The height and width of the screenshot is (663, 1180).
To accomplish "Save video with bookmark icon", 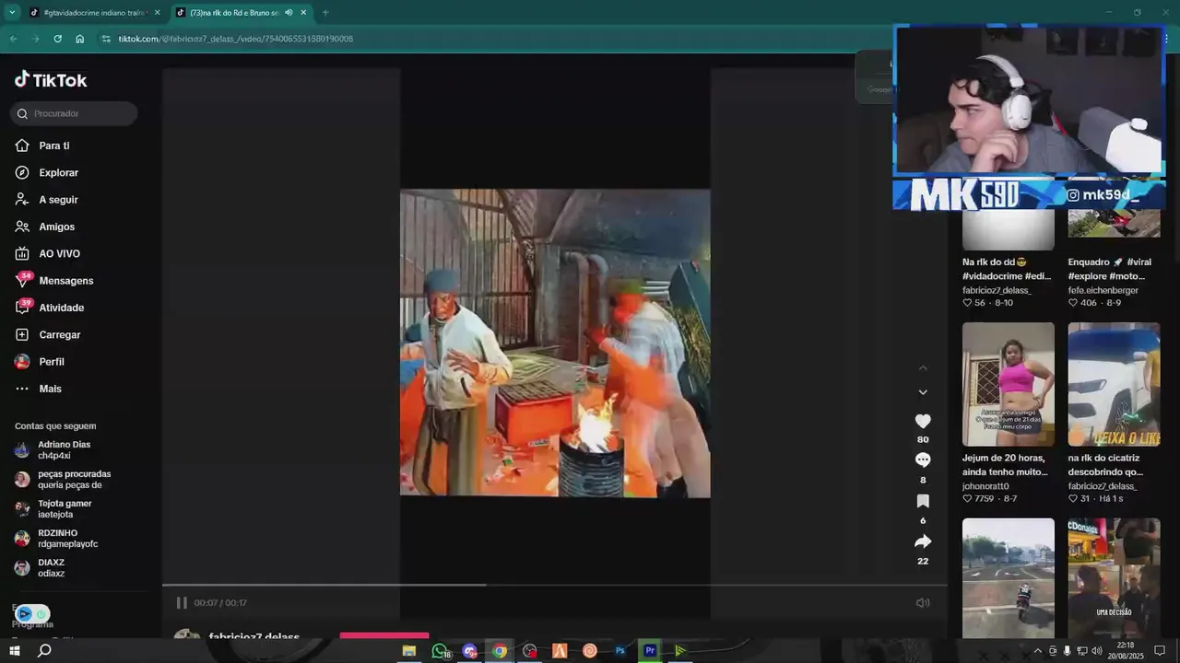I will (x=923, y=501).
